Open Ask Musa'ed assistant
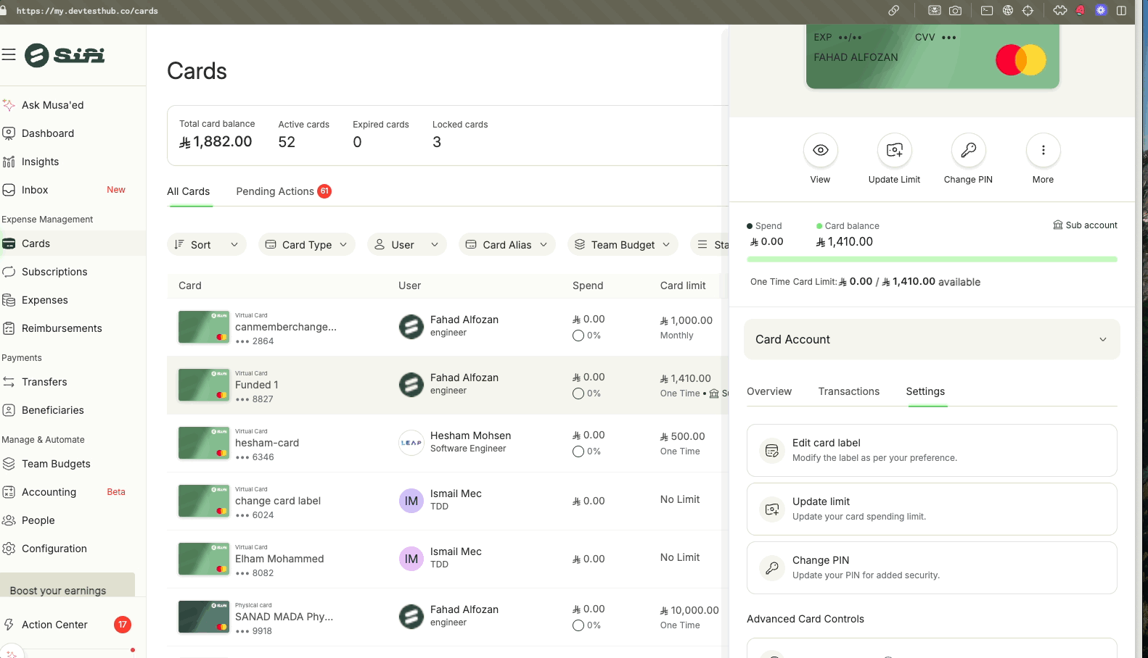The image size is (1148, 658). click(52, 105)
